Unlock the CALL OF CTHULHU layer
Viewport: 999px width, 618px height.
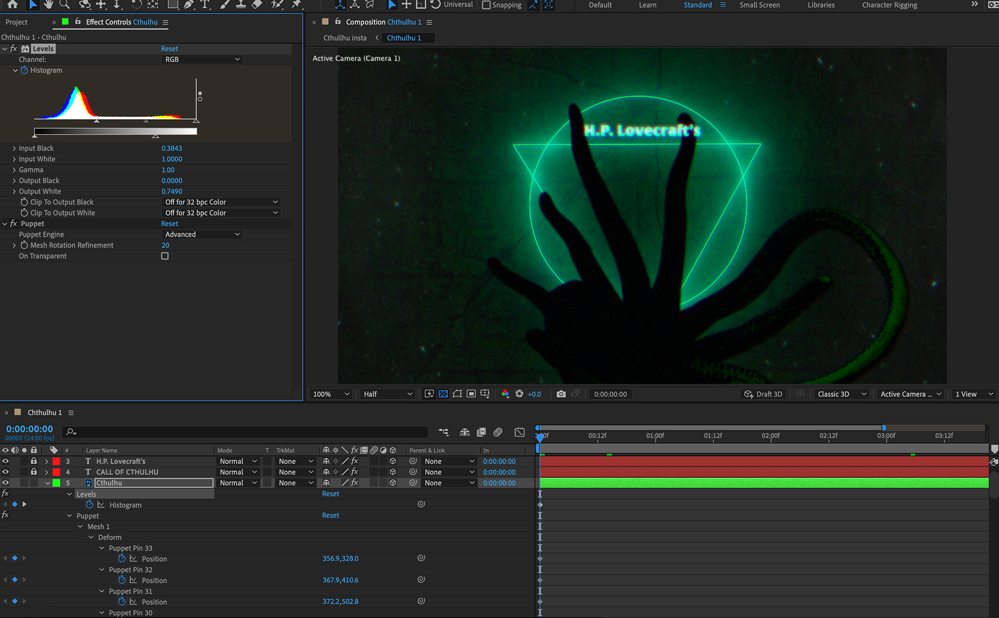(34, 472)
